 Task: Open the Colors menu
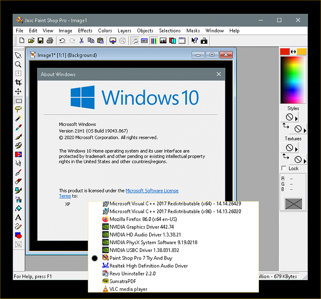click(105, 30)
